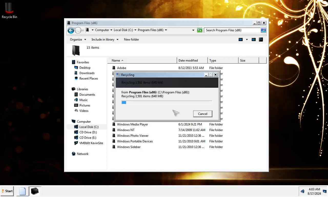Click the Network icon in sidebar
Viewport: 328px width, 197px height.
(x=74, y=154)
